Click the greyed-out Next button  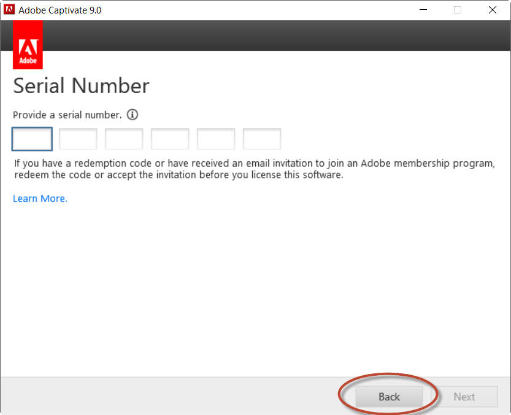464,397
